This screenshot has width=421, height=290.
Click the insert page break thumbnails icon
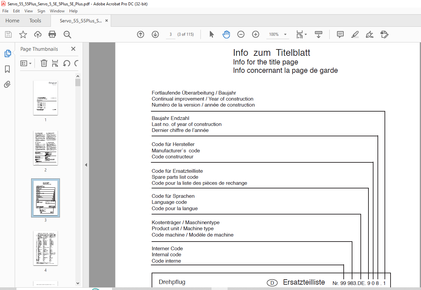[55, 63]
